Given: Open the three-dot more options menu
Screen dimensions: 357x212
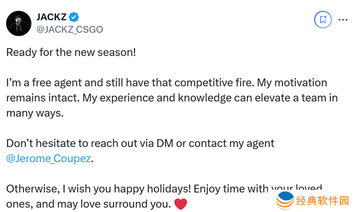Looking at the screenshot, I should (343, 20).
